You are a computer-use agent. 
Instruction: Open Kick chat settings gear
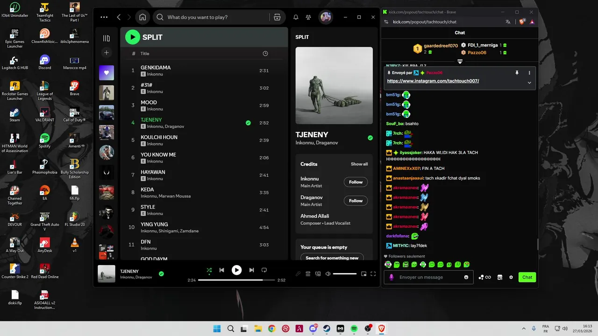511,277
